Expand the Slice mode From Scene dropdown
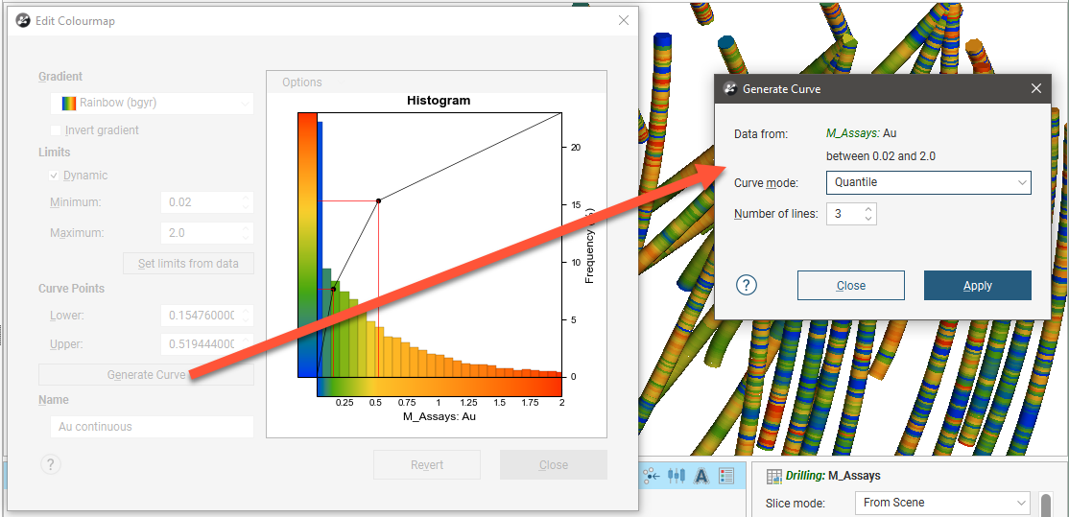The image size is (1069, 517). tap(941, 503)
